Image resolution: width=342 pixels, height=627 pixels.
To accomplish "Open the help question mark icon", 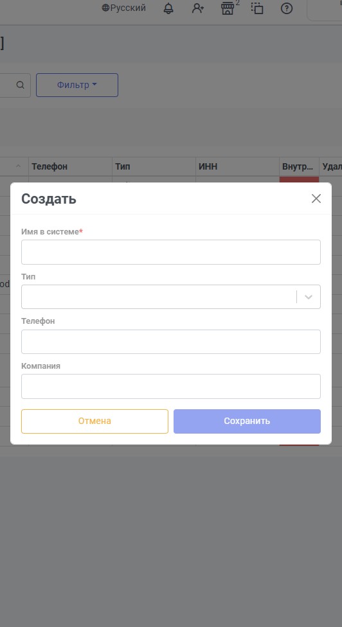I will point(287,8).
